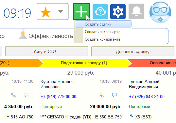This screenshot has width=176, height=123.
Task: Select menu item Создать контрагента
Action: point(102,39)
